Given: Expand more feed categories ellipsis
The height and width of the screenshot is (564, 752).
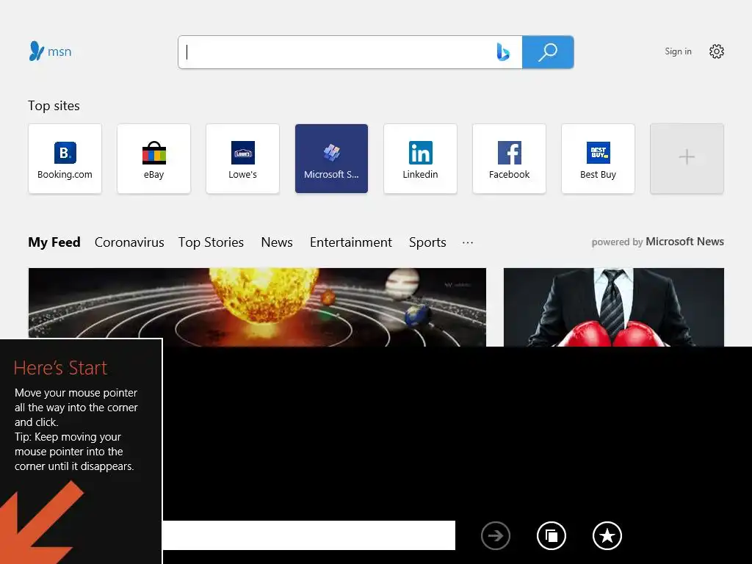Looking at the screenshot, I should pyautogui.click(x=468, y=242).
